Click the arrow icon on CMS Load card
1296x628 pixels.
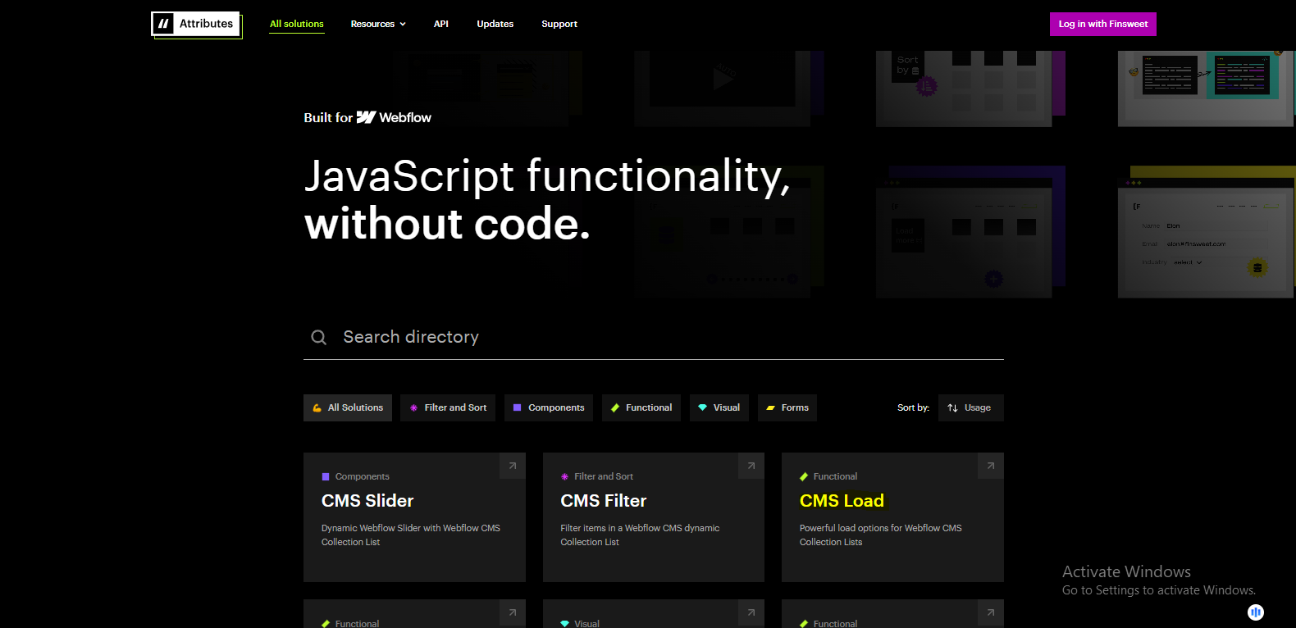(991, 466)
